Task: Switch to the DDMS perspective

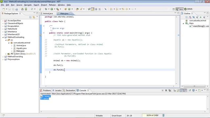Action: pyautogui.click(x=188, y=9)
